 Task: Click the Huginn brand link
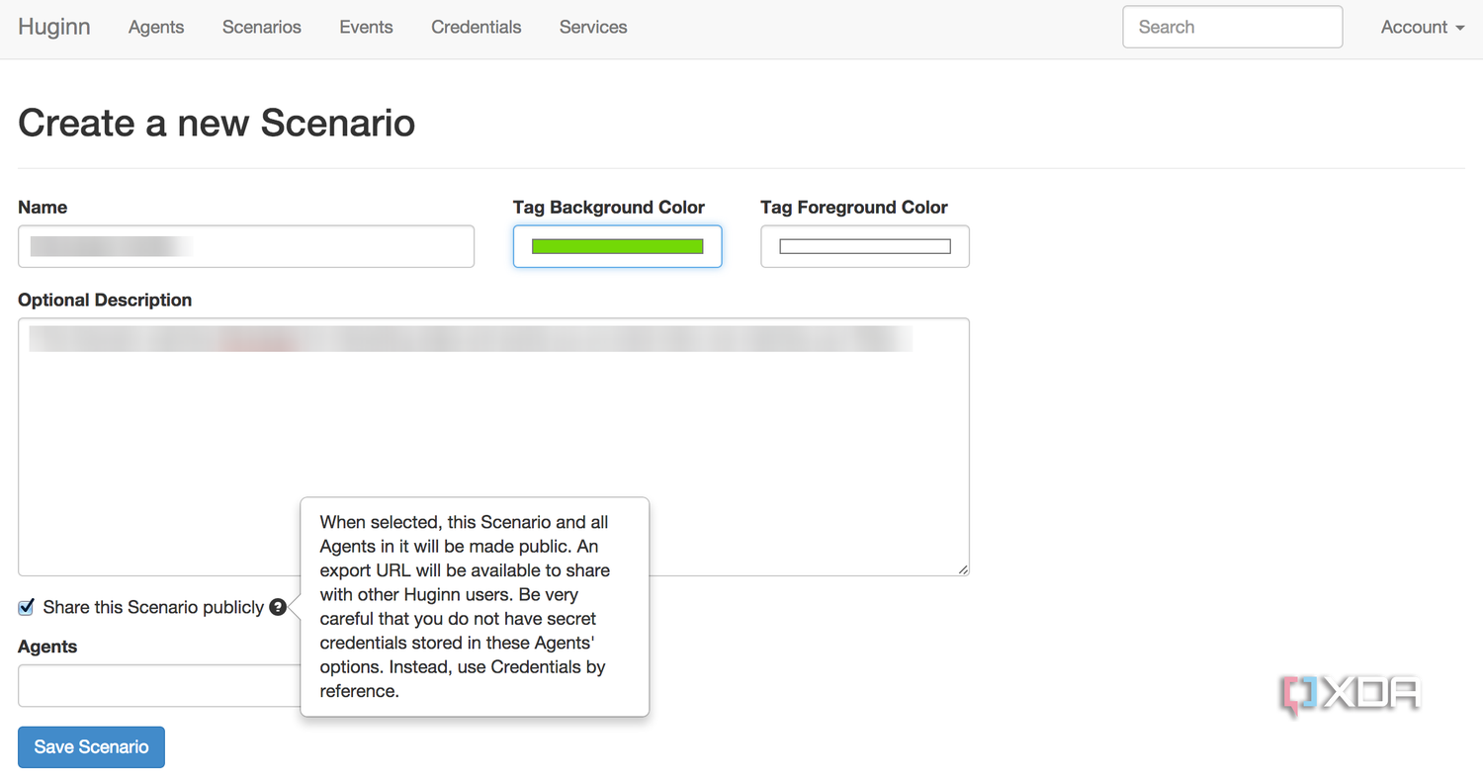(x=54, y=27)
